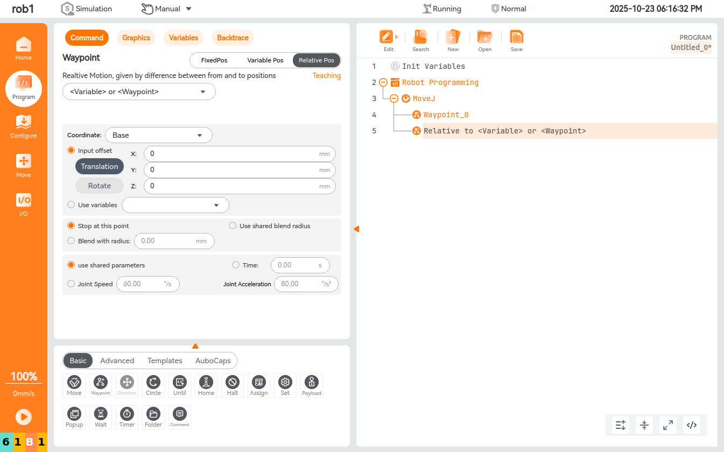The image size is (724, 452).
Task: Insert a Timer command
Action: pyautogui.click(x=127, y=414)
